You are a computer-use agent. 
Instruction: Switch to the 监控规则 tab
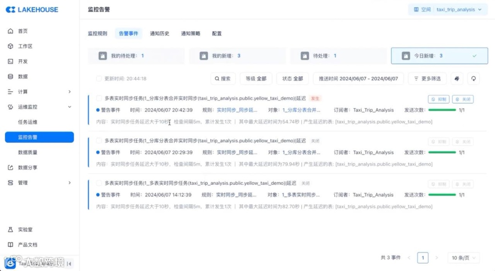coord(98,33)
